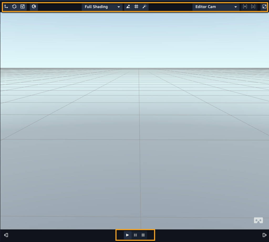Collapse right panel with bottom-right arrow icon
This screenshot has height=242, width=269.
[x=264, y=235]
